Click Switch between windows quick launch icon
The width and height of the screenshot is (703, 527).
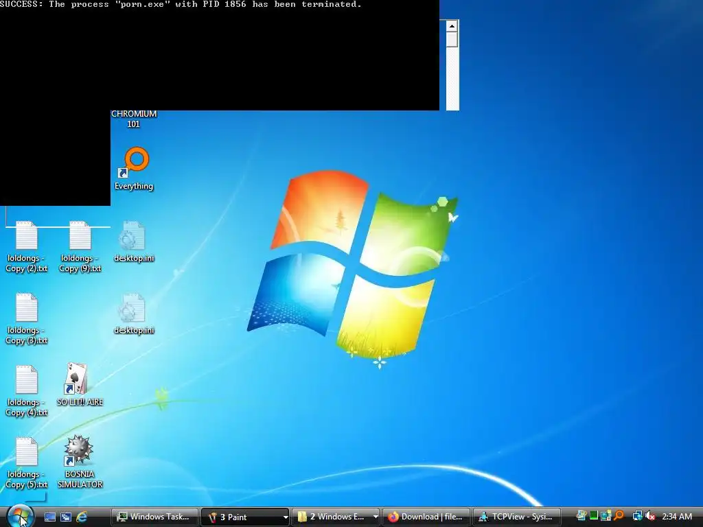click(65, 517)
